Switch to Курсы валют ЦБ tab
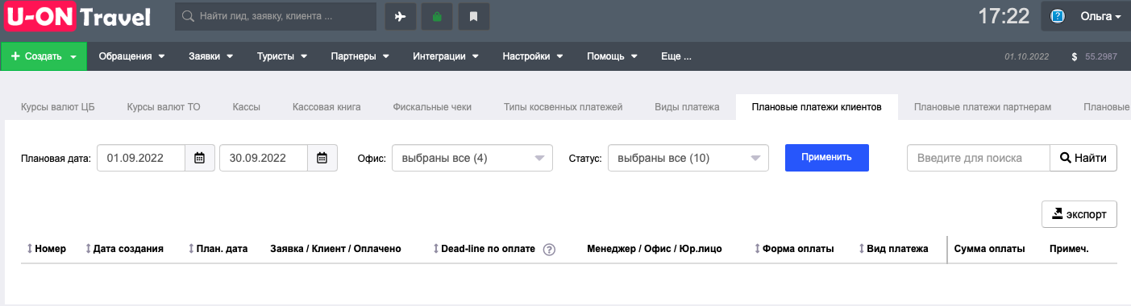The width and height of the screenshot is (1131, 306). pos(57,106)
